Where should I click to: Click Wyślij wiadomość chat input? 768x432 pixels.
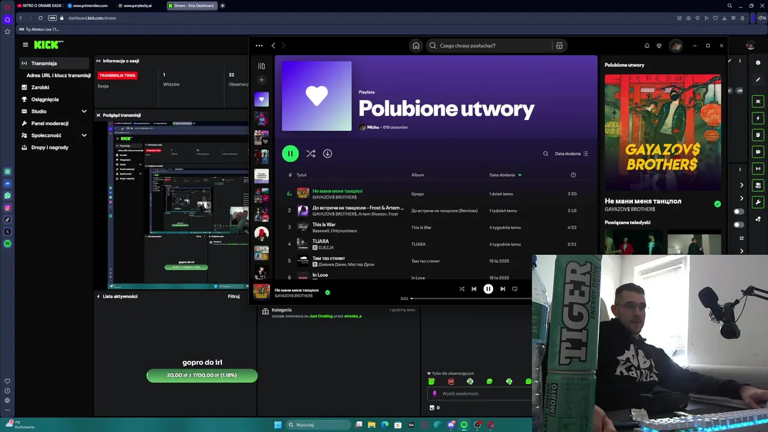click(480, 394)
